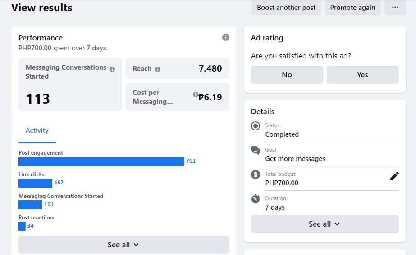Open the more options ellipsis menu
Viewport: 416px width, 255px height.
coord(395,8)
